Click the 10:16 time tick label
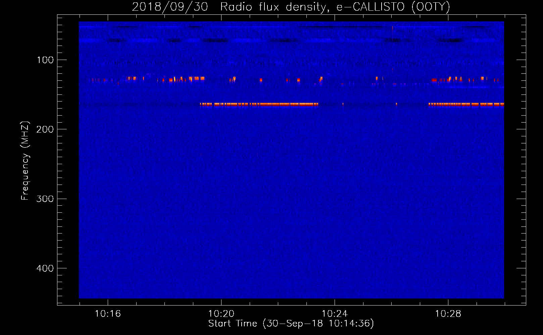The height and width of the screenshot is (335, 543). (108, 314)
